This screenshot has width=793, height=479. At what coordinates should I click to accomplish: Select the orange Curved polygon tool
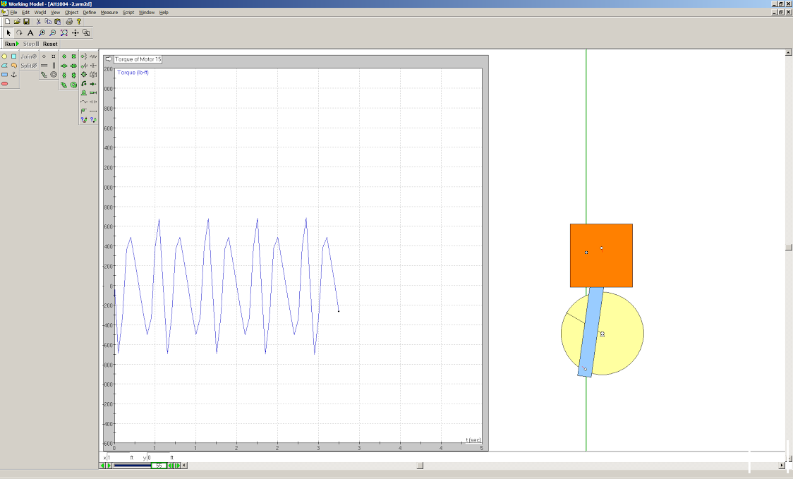tap(13, 66)
